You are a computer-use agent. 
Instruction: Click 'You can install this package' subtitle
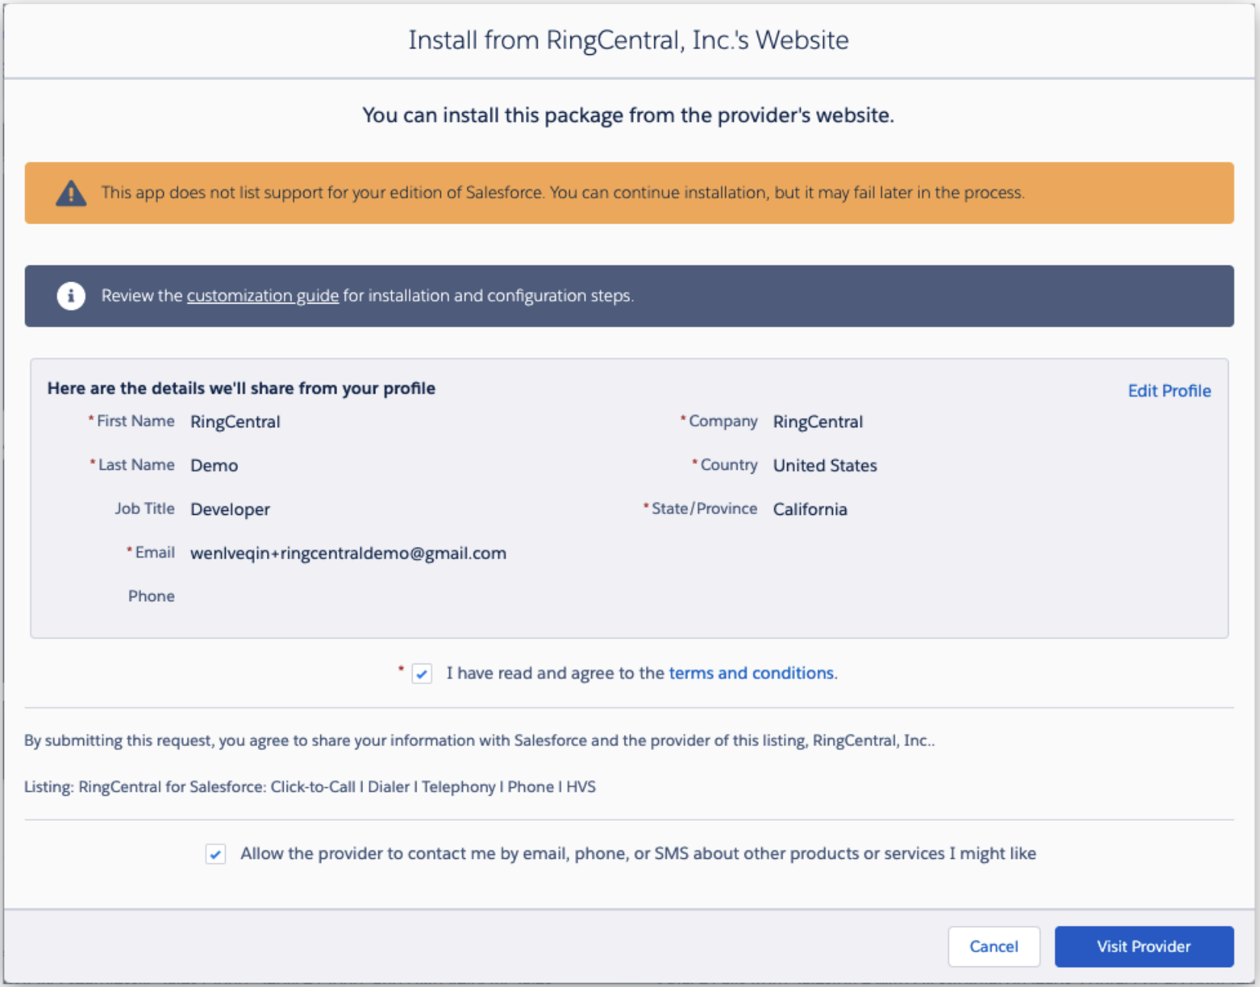click(x=628, y=115)
